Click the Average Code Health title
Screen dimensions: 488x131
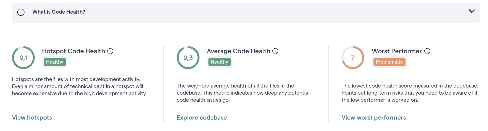[239, 51]
